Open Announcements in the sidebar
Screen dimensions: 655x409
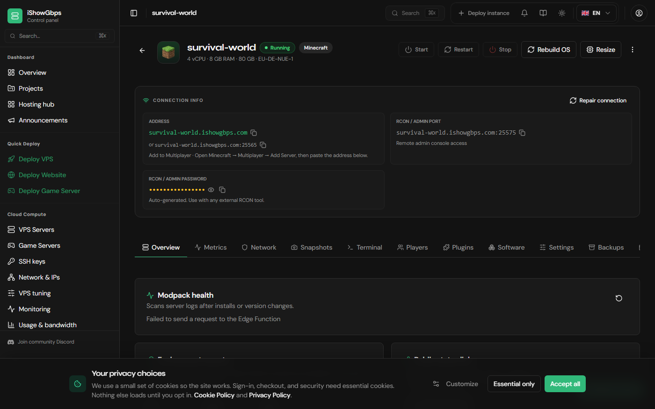tap(59, 120)
